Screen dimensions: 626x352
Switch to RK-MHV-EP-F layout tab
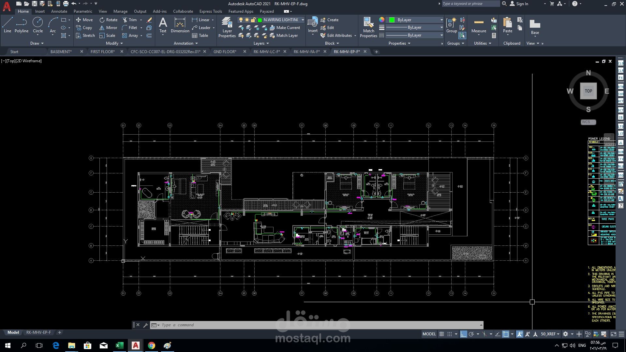pos(38,332)
